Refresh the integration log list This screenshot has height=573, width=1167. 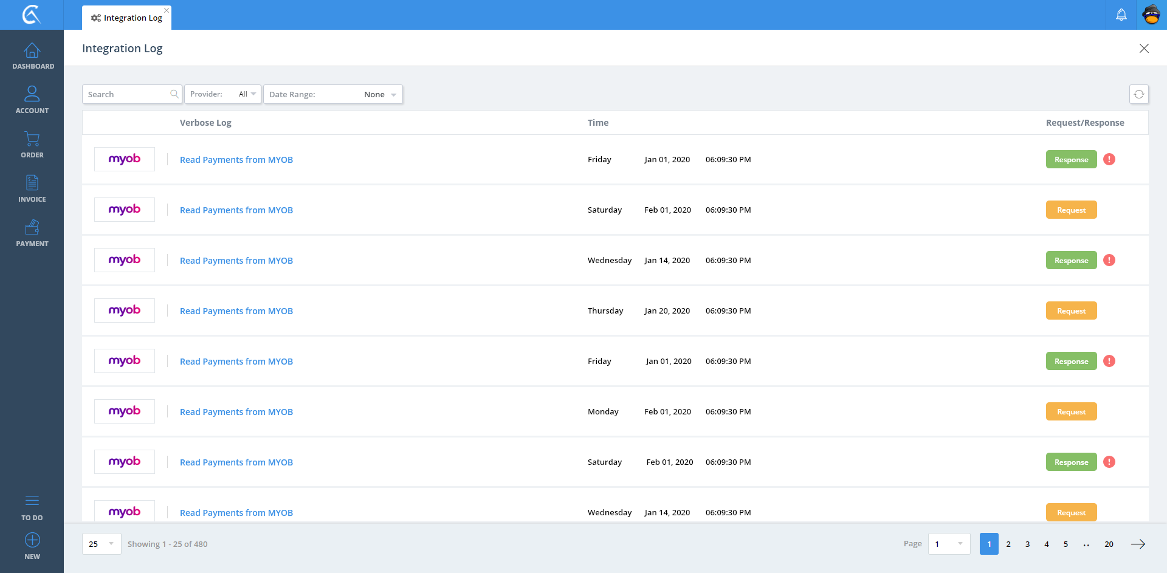point(1138,94)
